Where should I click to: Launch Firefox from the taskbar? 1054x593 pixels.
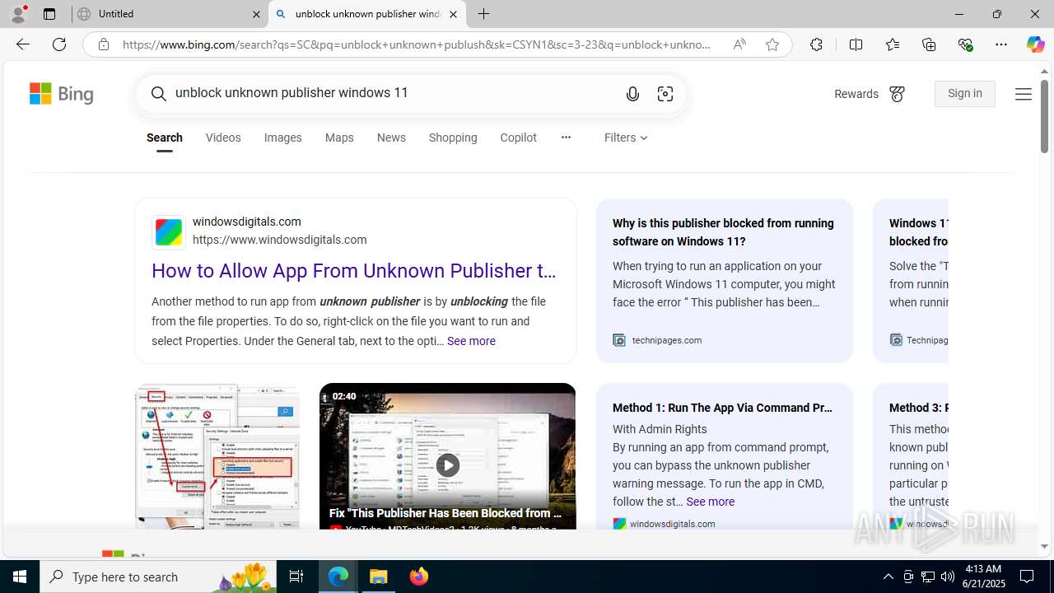419,577
